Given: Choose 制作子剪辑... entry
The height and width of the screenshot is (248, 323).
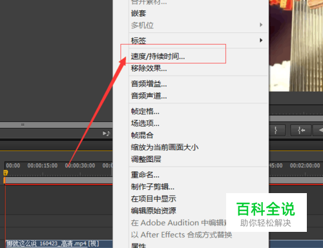Looking at the screenshot, I should (152, 187).
